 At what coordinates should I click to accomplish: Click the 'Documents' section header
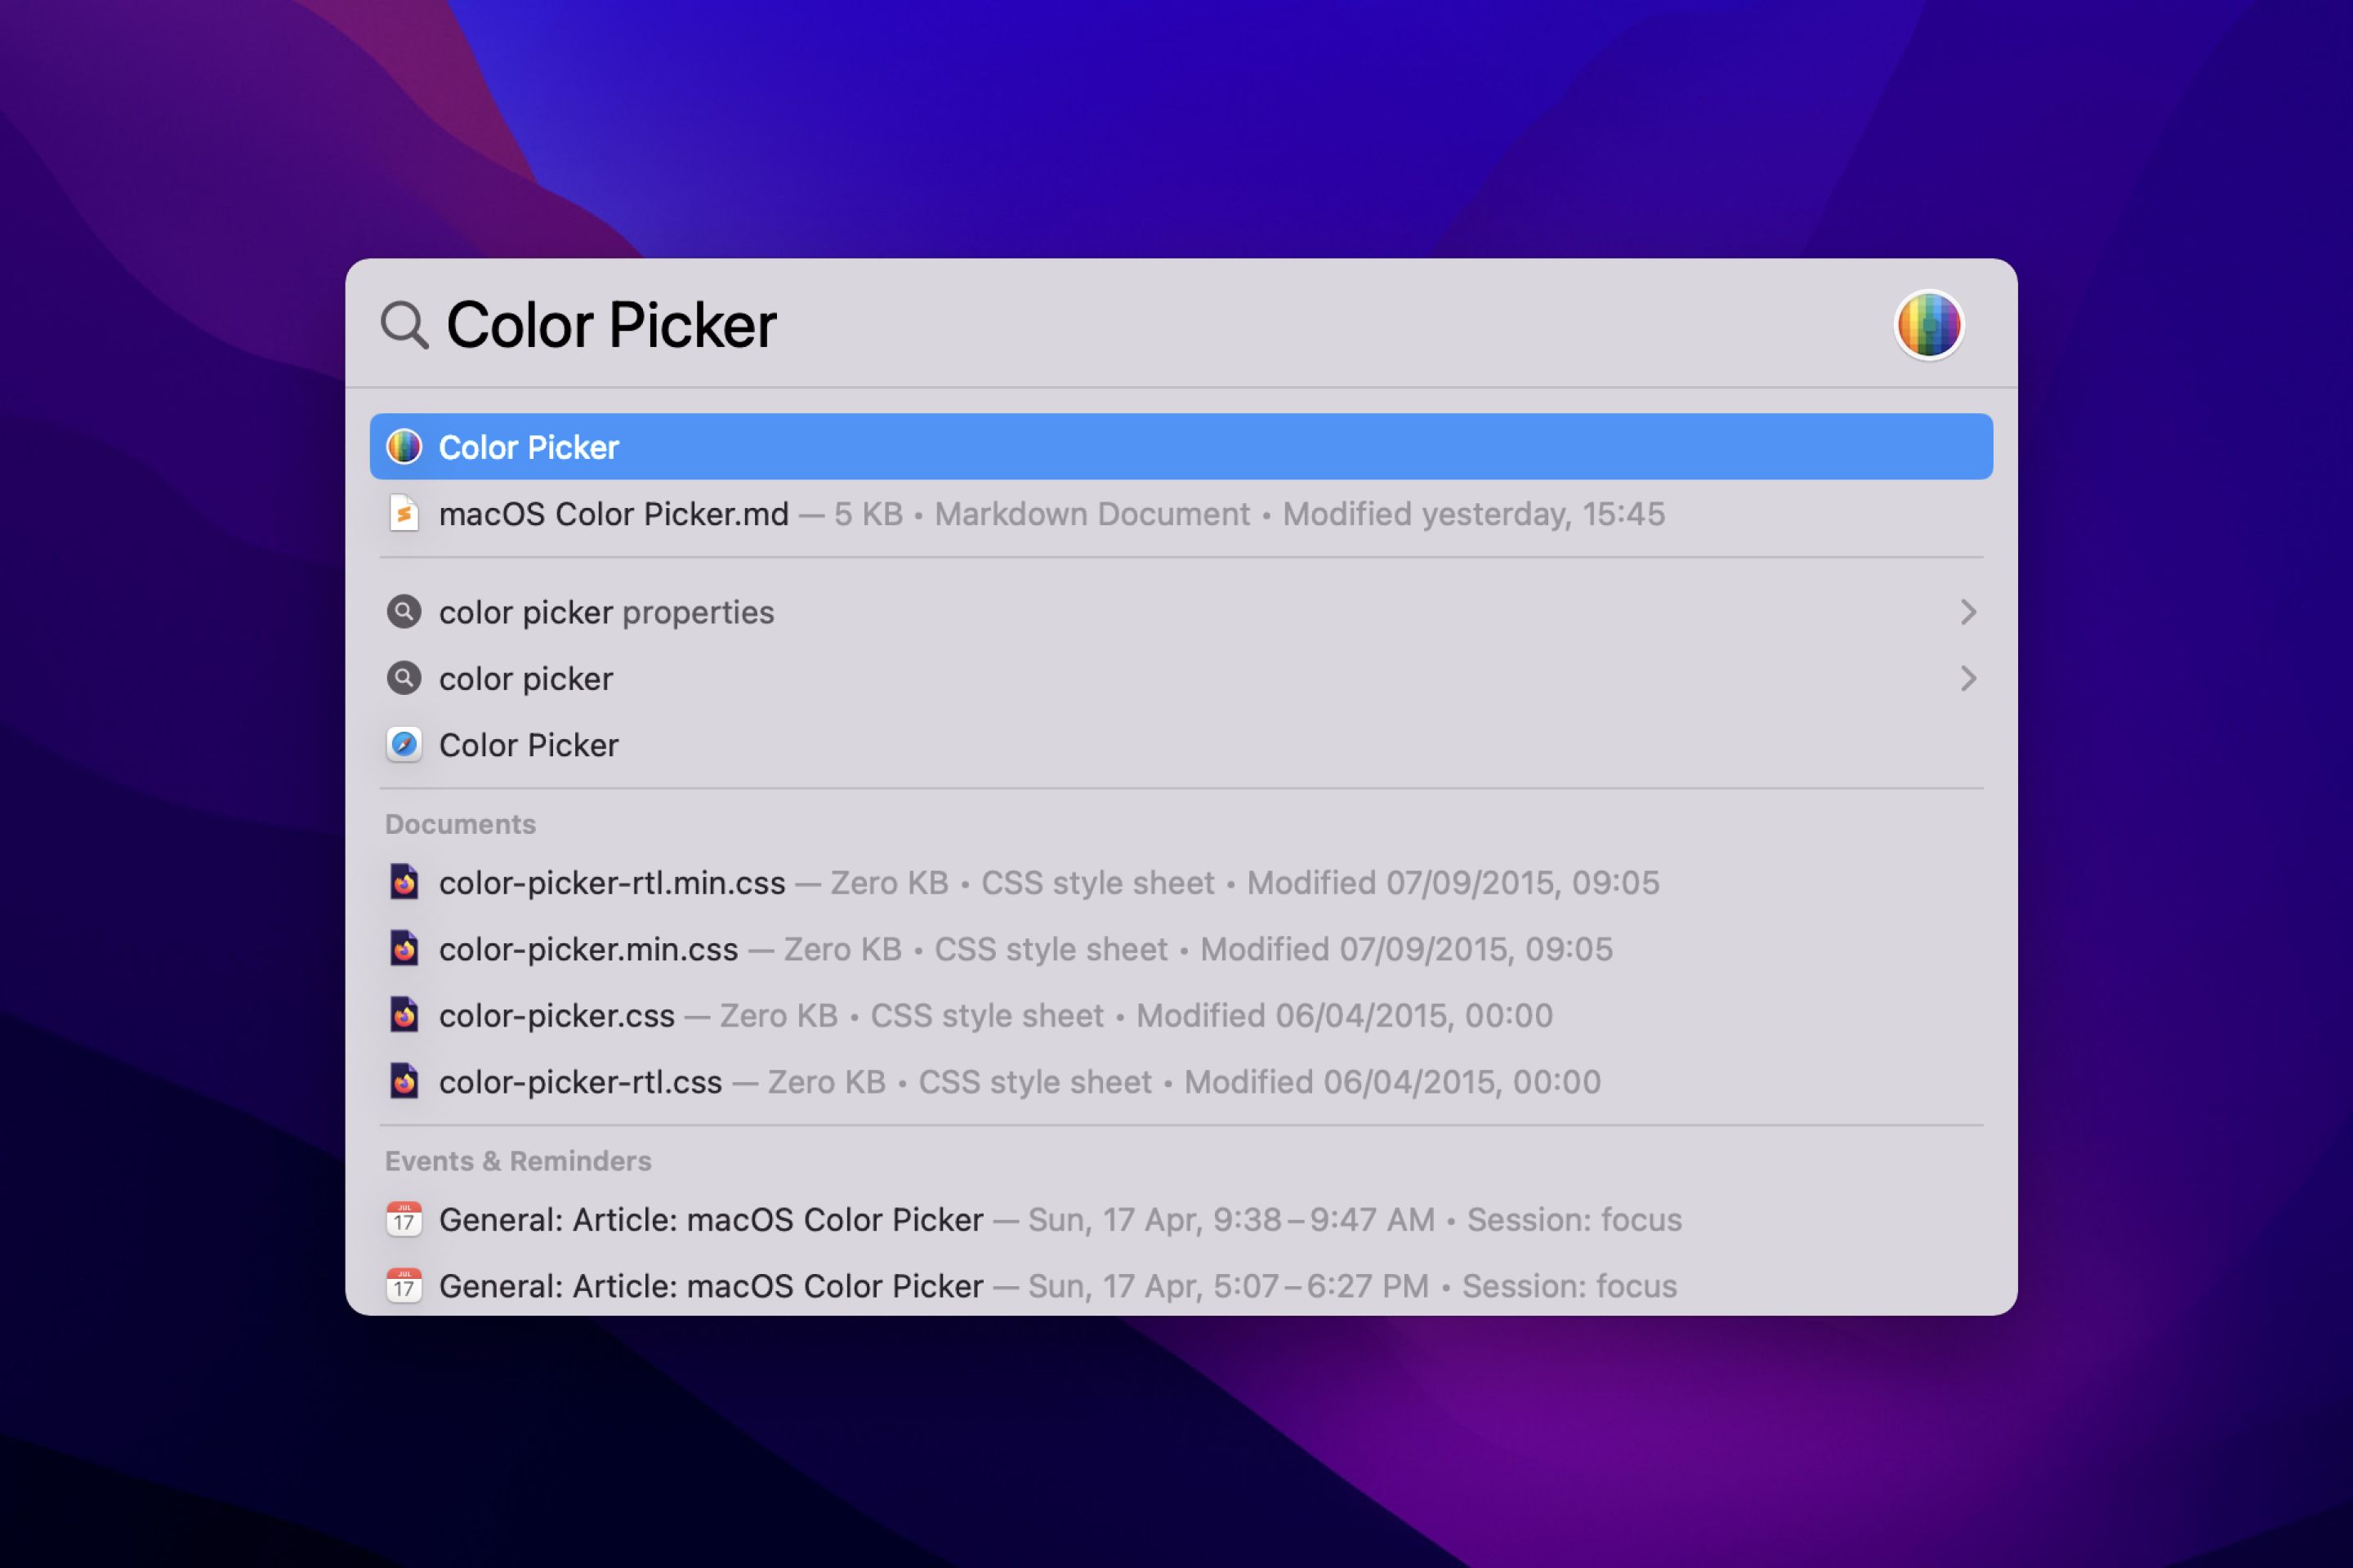click(x=460, y=824)
